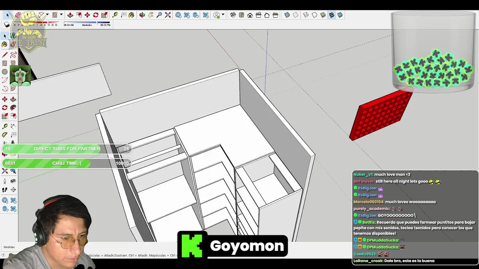
Task: Expand the arc tools dropdown arrow
Action: [x=47, y=15]
